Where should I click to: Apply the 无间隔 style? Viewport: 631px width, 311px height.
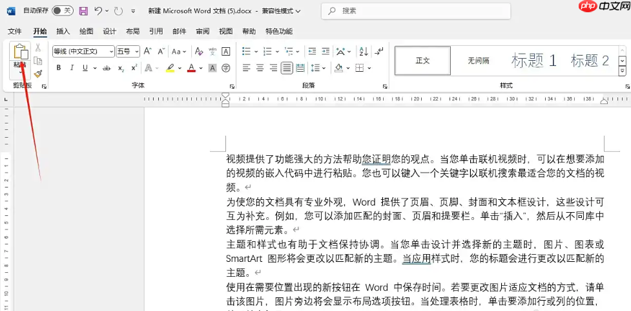coord(478,61)
